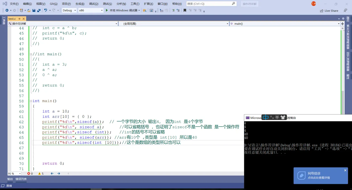
Task: Click the split editor window button
Action: tap(342, 24)
